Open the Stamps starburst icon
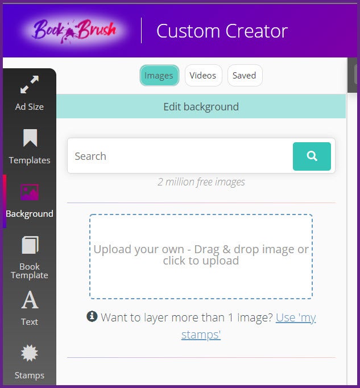 (30, 353)
